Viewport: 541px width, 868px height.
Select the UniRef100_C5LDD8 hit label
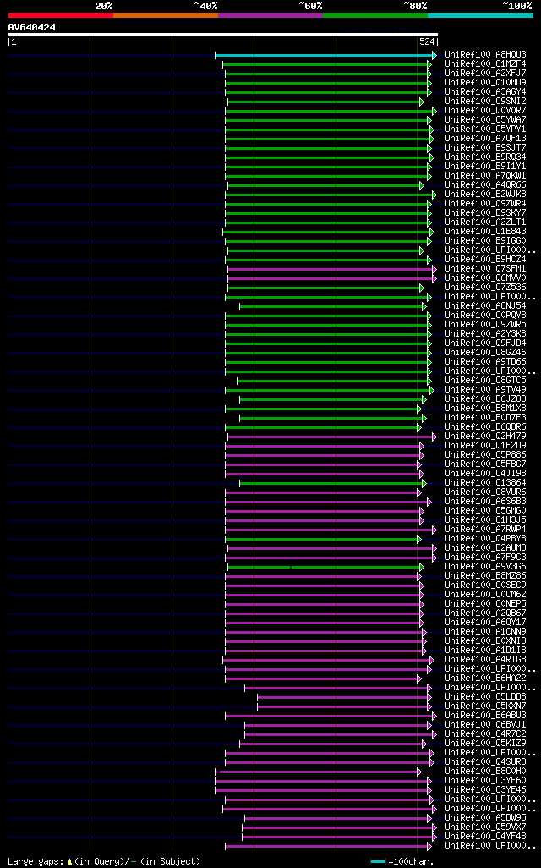[486, 697]
